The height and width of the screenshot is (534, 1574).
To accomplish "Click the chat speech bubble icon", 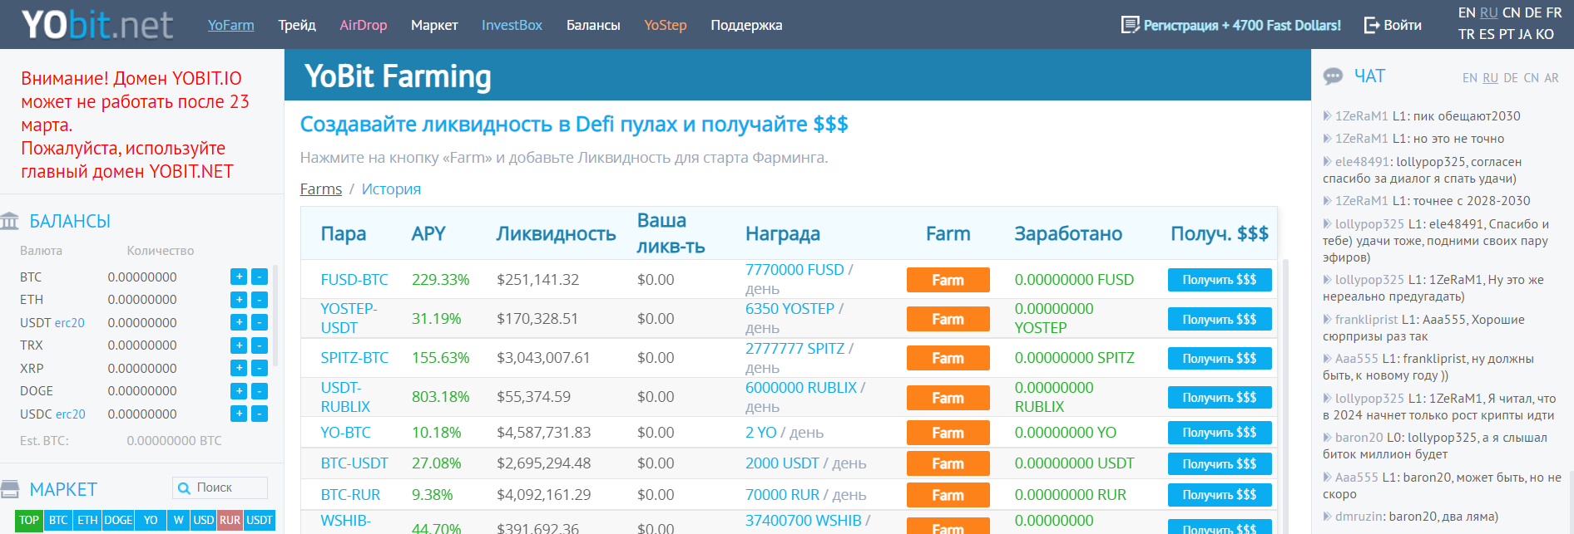I will (x=1333, y=76).
